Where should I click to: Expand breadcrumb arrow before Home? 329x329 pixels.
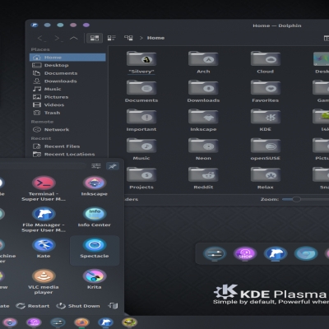click(141, 38)
